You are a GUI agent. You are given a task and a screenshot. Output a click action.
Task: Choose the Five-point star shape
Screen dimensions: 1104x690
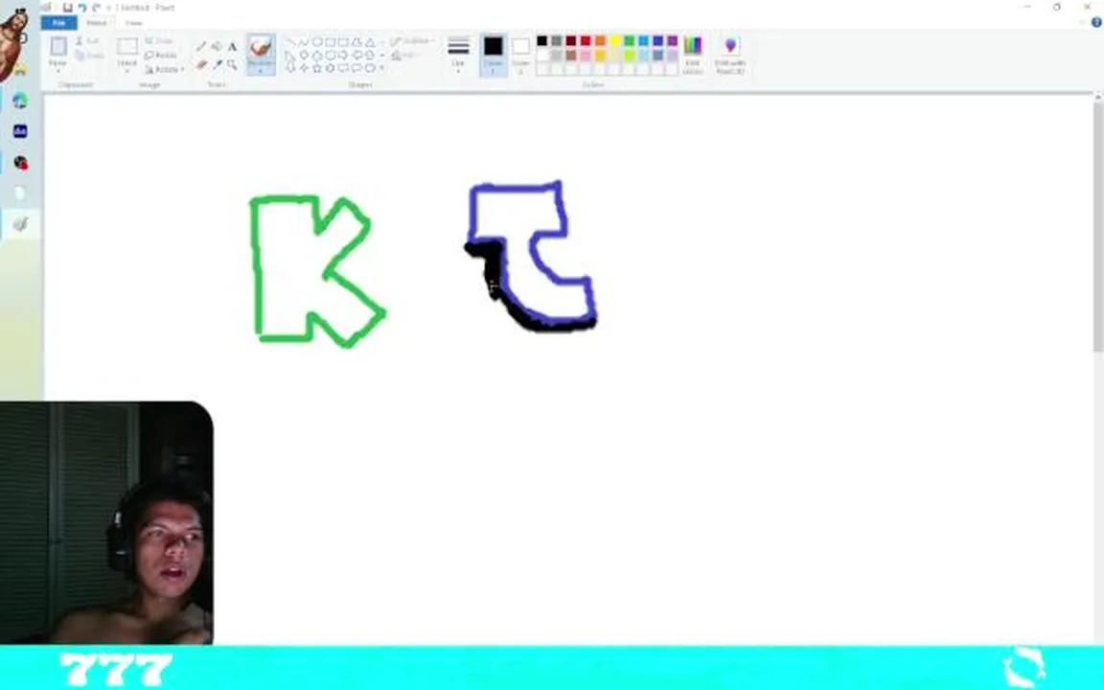click(x=317, y=68)
